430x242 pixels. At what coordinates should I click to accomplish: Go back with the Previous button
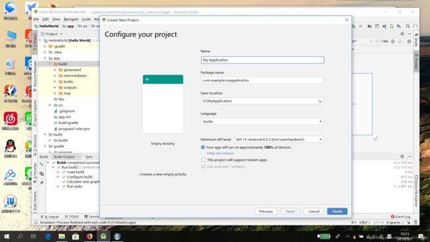point(265,212)
